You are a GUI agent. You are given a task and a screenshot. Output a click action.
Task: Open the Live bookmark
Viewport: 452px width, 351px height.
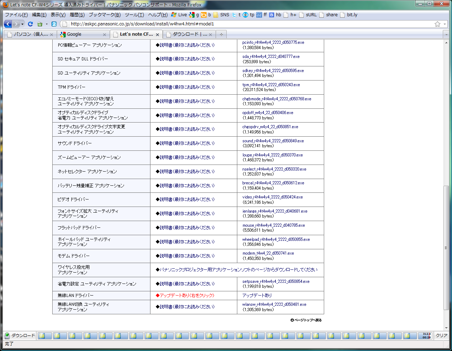179,15
